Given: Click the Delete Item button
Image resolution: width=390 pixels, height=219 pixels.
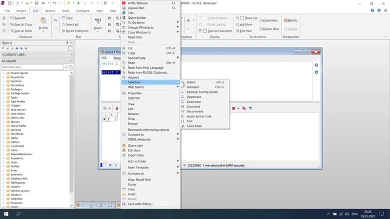Looking at the screenshot, I should click(269, 29).
